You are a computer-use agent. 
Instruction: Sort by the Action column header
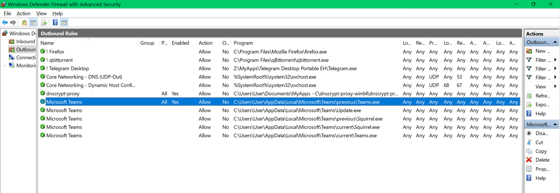208,43
